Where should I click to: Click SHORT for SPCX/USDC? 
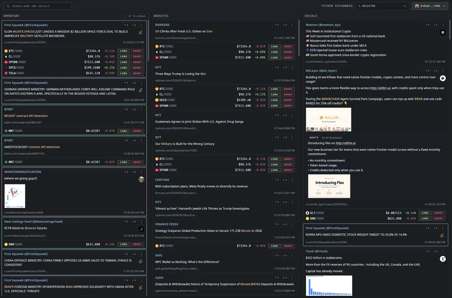click(x=137, y=68)
